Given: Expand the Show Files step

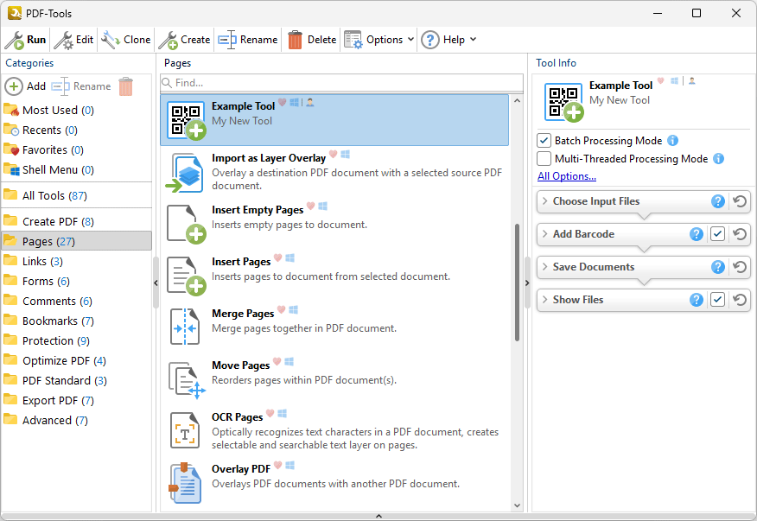Looking at the screenshot, I should point(545,299).
